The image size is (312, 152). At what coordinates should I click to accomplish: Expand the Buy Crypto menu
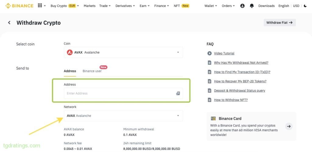tap(65, 6)
